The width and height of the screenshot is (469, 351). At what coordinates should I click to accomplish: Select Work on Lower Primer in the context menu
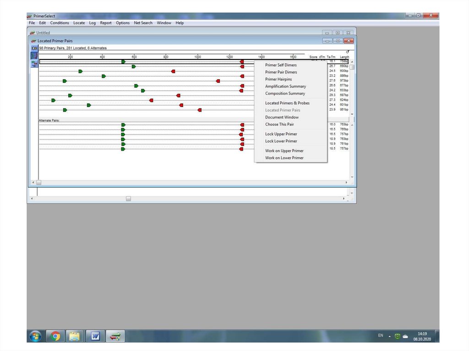point(284,158)
